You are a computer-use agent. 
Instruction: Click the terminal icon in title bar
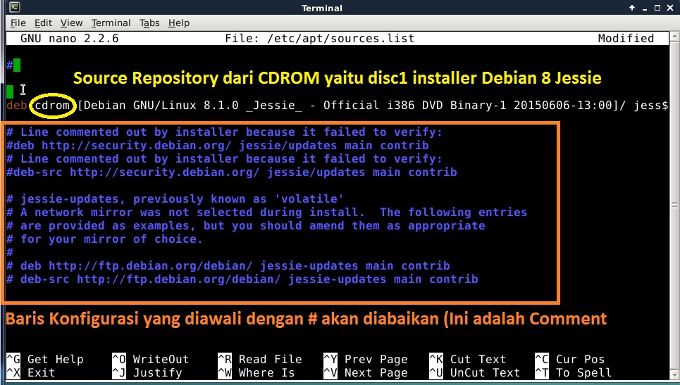14,7
